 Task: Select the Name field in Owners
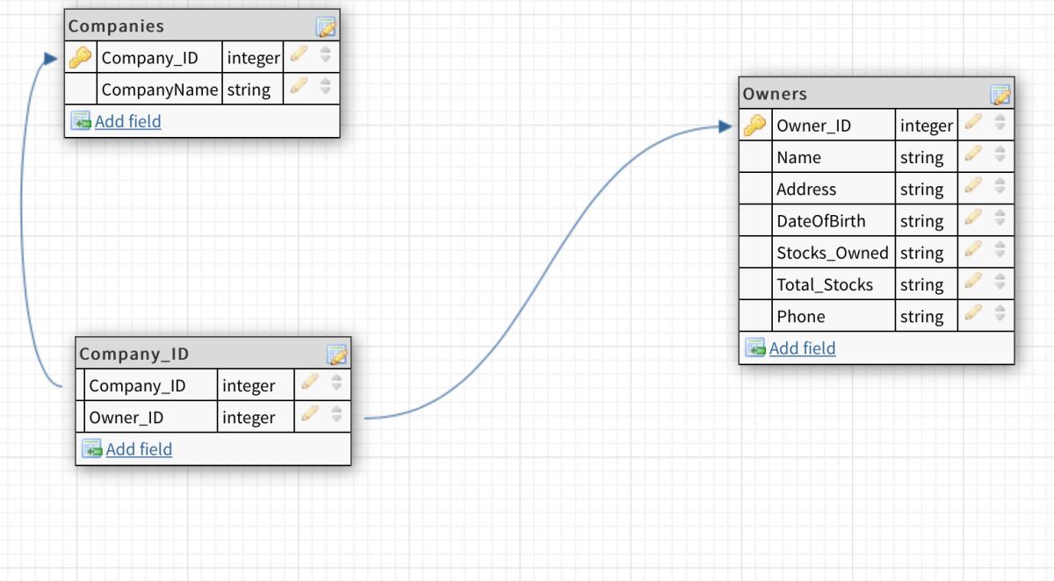click(x=799, y=158)
